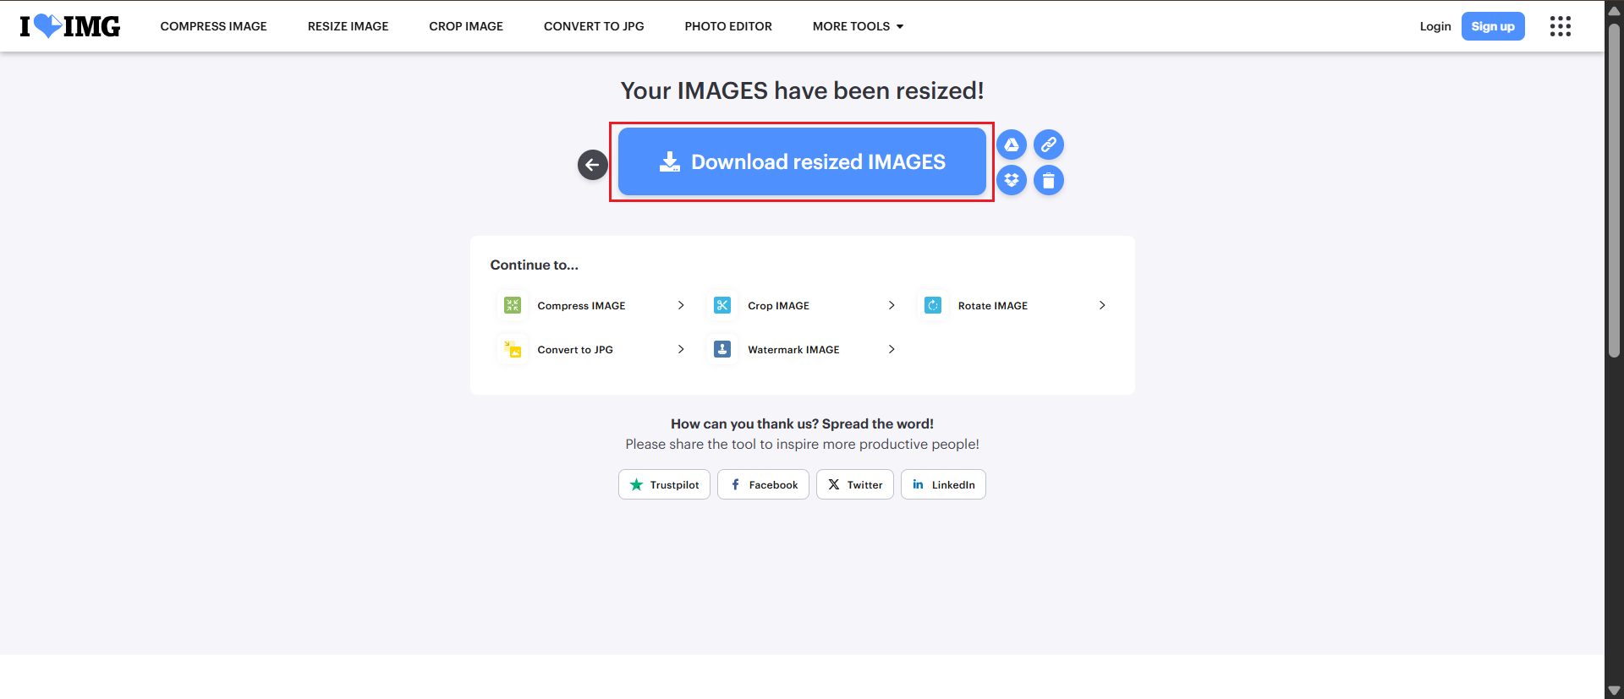Open CONVERT TO JPG in the top menu
The height and width of the screenshot is (699, 1624).
click(x=594, y=26)
